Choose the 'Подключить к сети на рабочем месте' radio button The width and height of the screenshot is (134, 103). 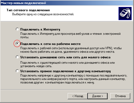point(17,44)
